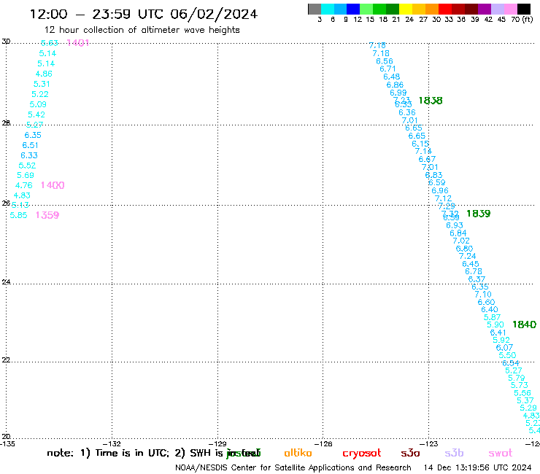Click the wave height value 5.37

525,400
